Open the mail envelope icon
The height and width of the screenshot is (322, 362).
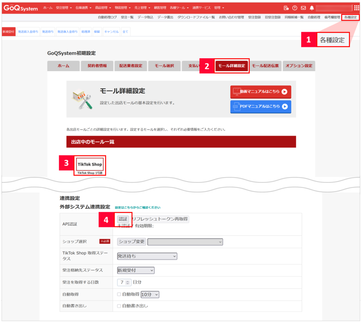[x=303, y=8]
